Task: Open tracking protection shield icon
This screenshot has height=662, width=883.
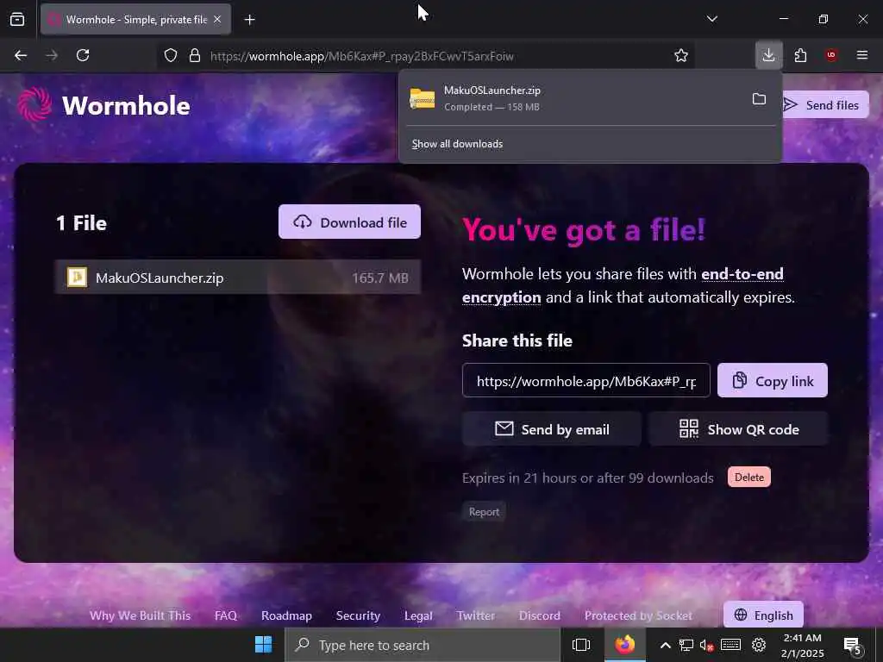Action: tap(171, 56)
